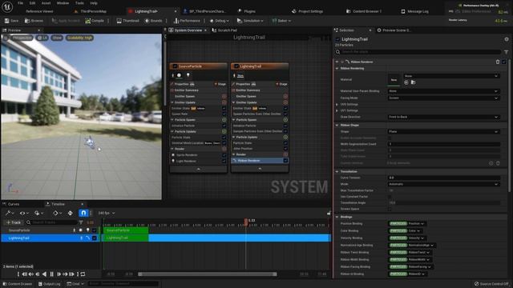This screenshot has width=513, height=288.
Task: Toggle the timeline snapping magnet icon
Action: tap(83, 213)
